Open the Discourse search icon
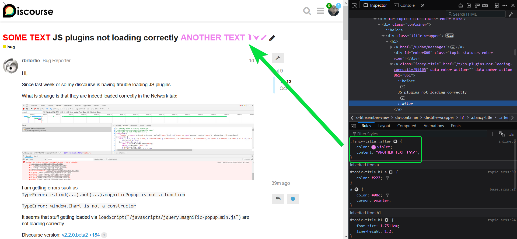 click(307, 11)
